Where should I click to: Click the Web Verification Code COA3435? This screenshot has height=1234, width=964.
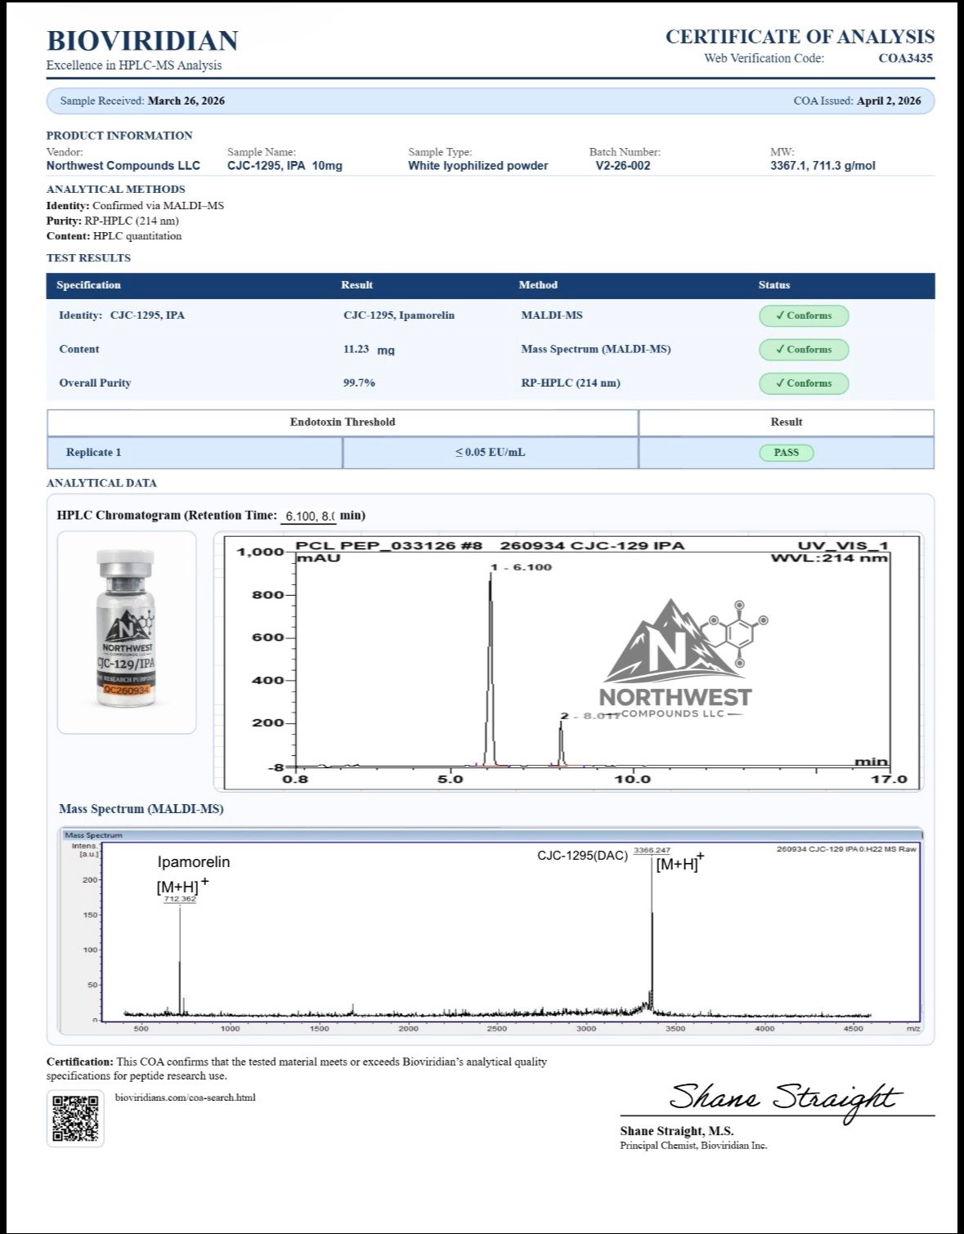coord(903,58)
